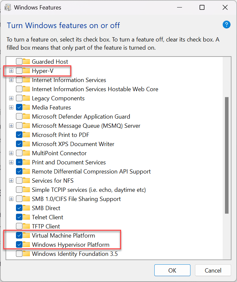Expand the Hyper-V tree item
237x282 pixels.
tap(11, 71)
